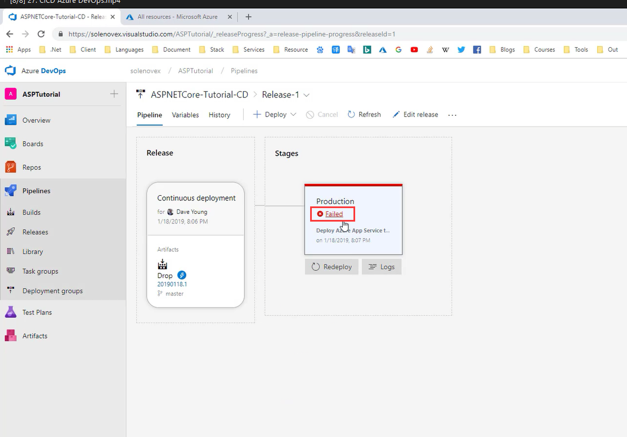Open build 20190118.1 link
Screen dimensions: 627x437
click(x=172, y=284)
